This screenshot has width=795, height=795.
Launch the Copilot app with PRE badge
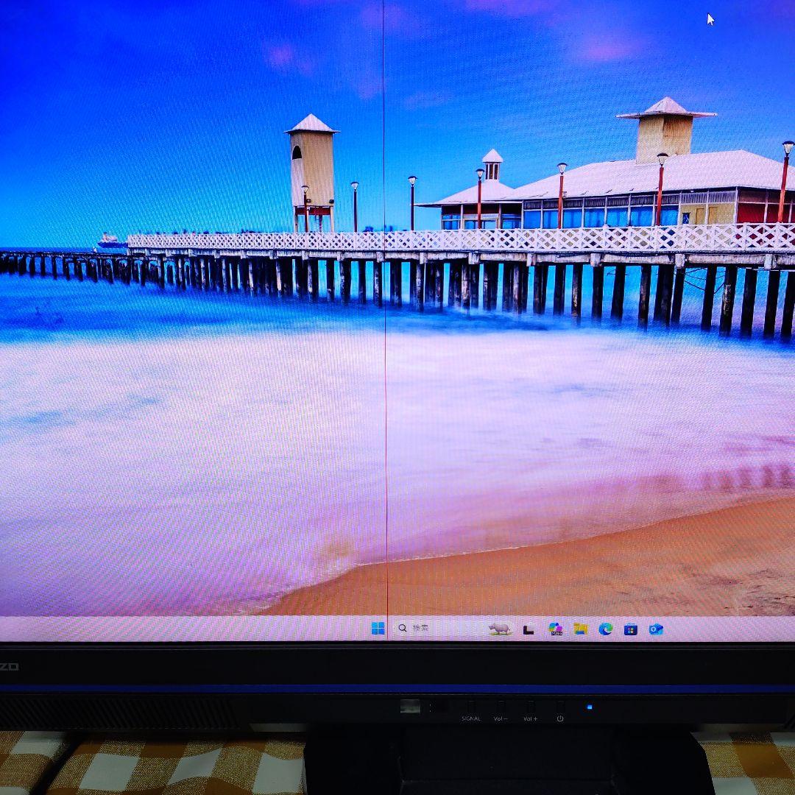pyautogui.click(x=555, y=629)
